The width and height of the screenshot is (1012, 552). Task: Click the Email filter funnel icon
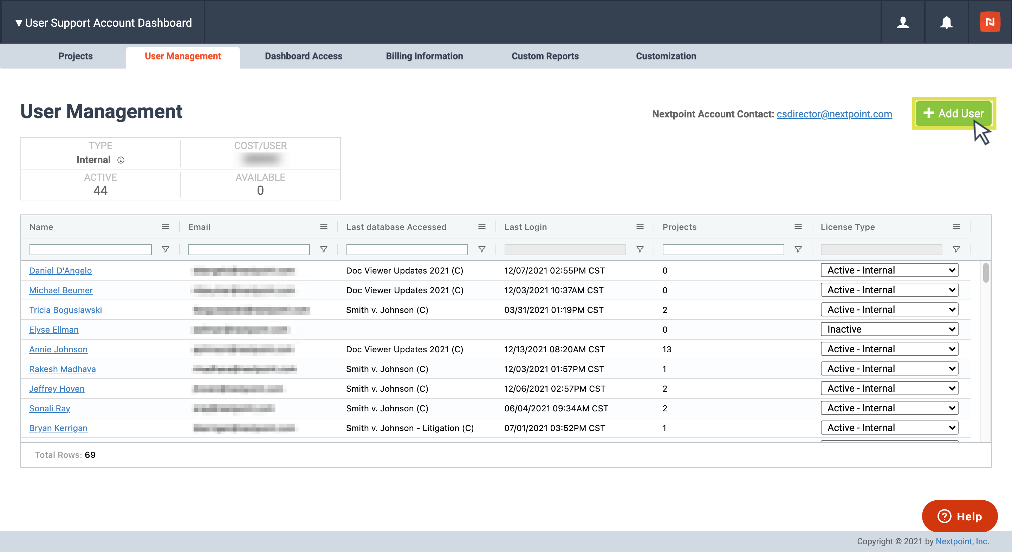pyautogui.click(x=324, y=249)
